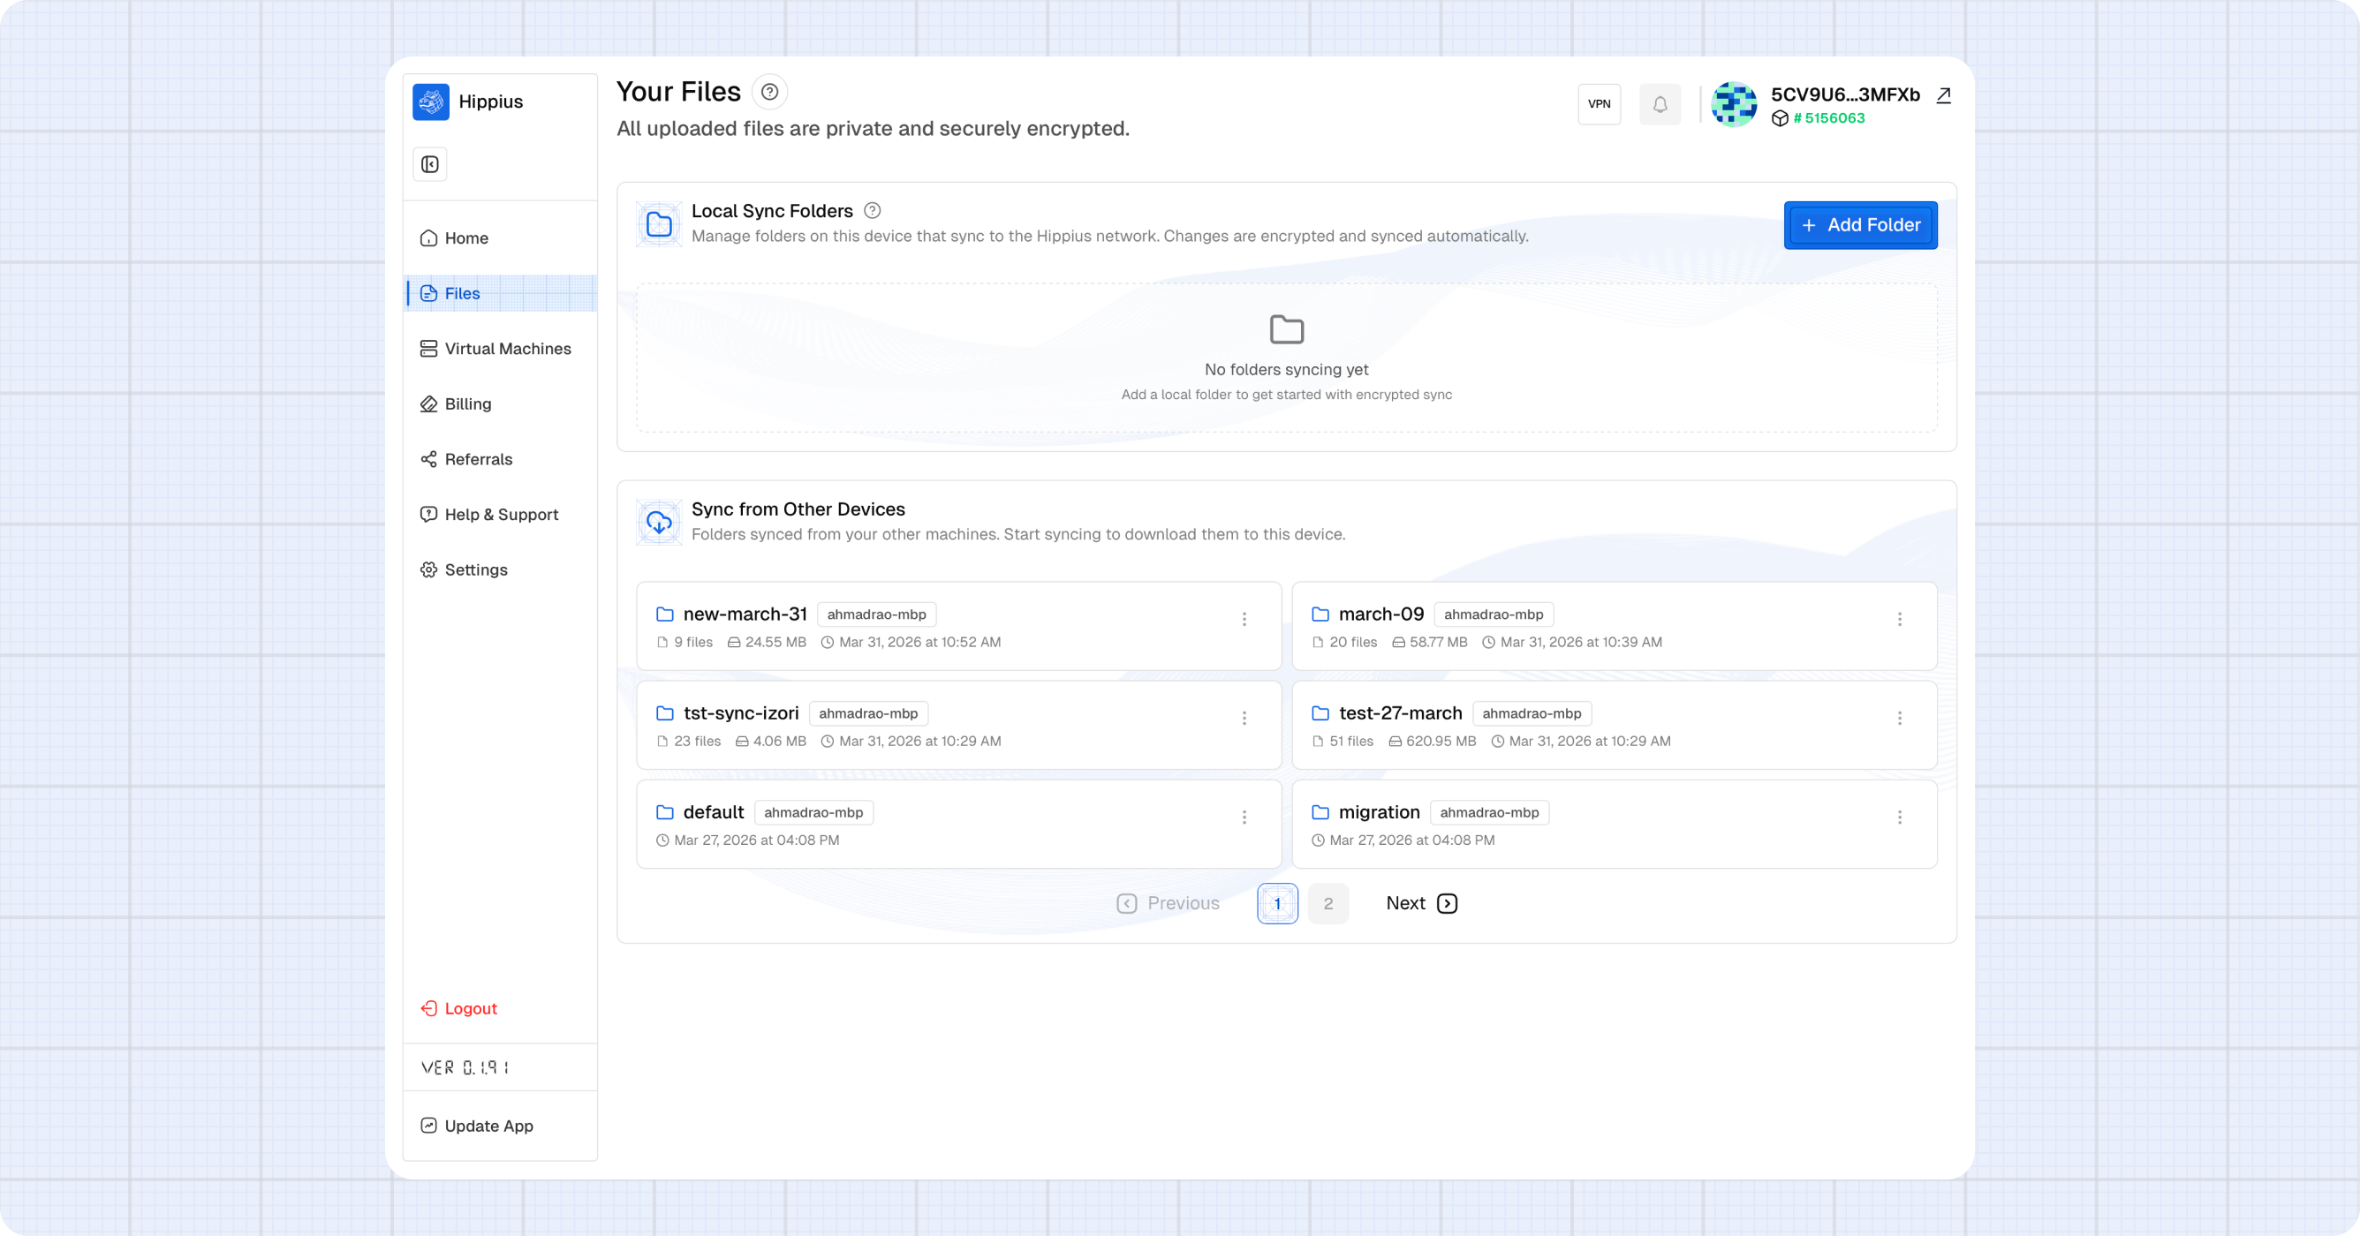The height and width of the screenshot is (1236, 2360).
Task: Select page 2 in pagination
Action: [x=1327, y=904]
